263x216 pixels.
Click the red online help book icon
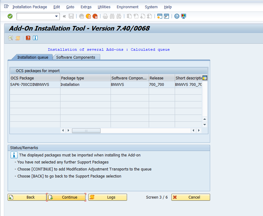pyautogui.click(x=28, y=38)
